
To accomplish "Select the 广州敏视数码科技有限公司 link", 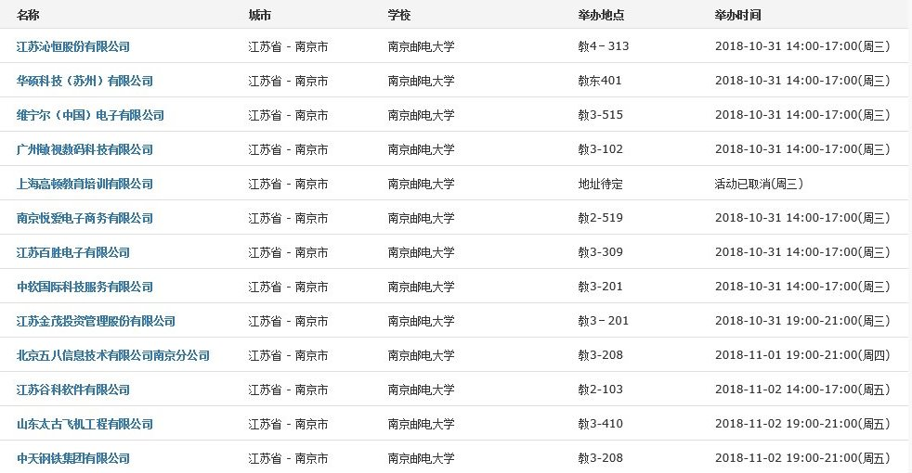I will pyautogui.click(x=85, y=149).
